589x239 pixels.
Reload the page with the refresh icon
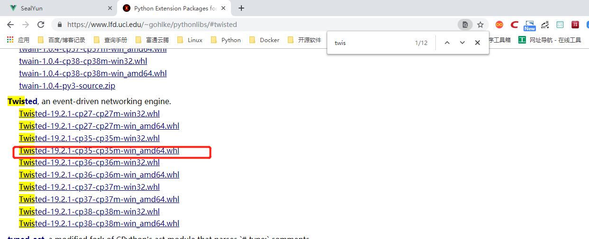click(x=41, y=25)
